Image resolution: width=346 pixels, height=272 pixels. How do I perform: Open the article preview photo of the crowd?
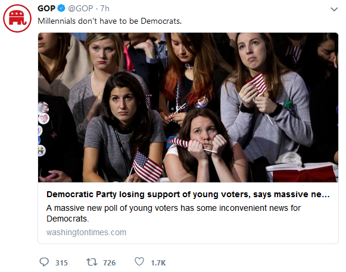[x=188, y=107]
